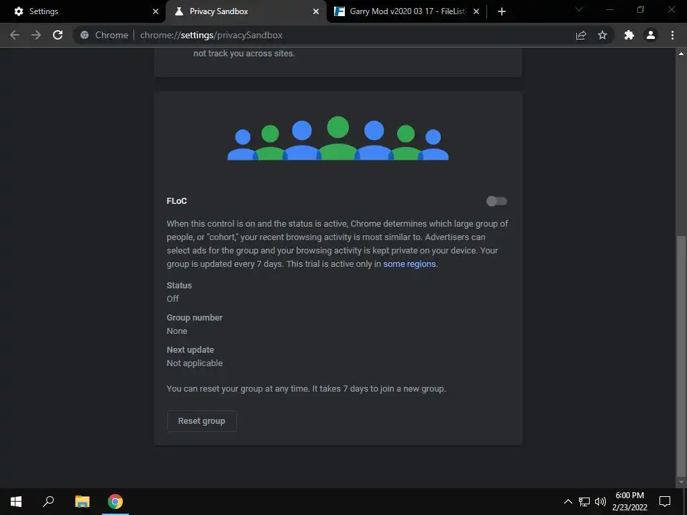Open the some regions link
Screen dimensions: 687x515
coord(409,264)
